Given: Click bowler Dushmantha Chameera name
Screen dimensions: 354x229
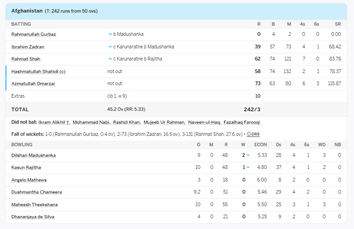Looking at the screenshot, I should tap(36, 192).
